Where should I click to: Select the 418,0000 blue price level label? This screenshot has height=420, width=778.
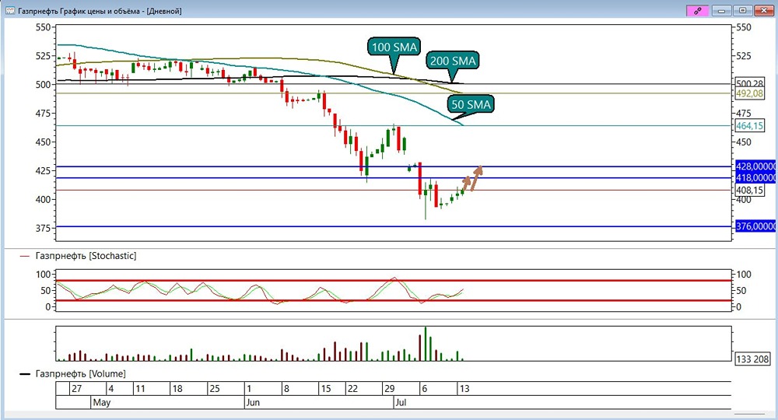point(755,177)
